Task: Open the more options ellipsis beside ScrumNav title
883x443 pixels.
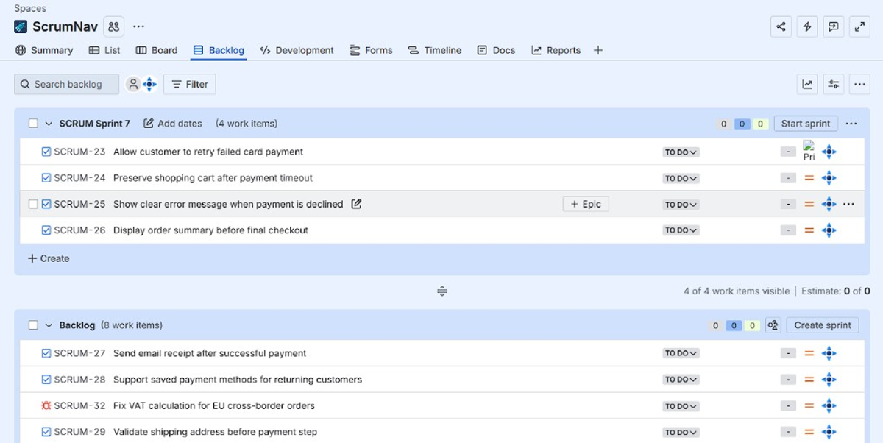Action: 138,26
